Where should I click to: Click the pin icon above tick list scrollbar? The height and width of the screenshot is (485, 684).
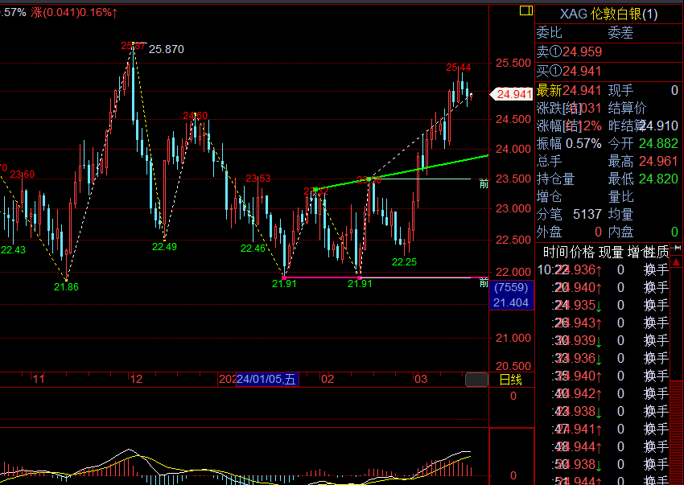click(677, 249)
